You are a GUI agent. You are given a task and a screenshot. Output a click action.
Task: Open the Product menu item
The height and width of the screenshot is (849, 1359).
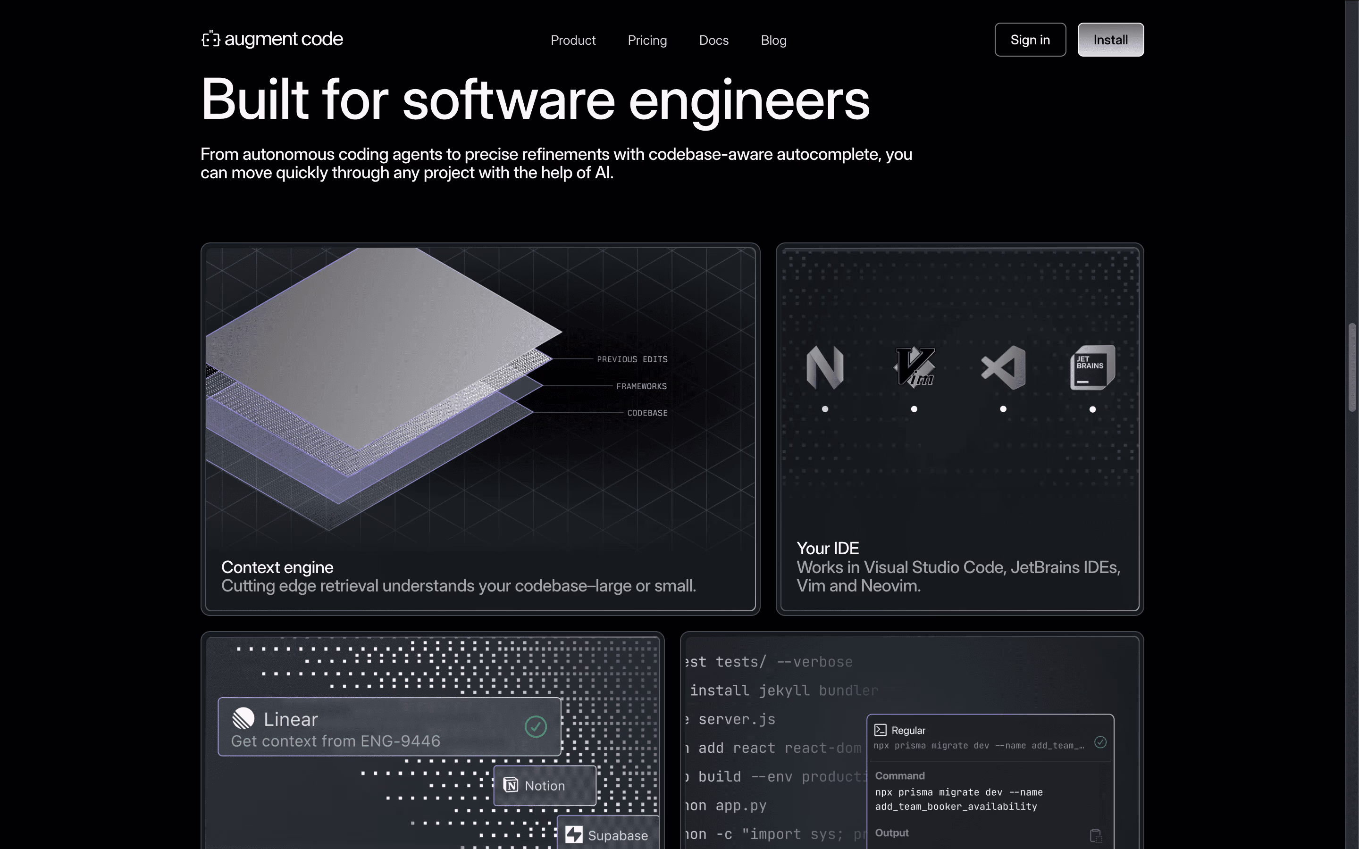point(573,41)
